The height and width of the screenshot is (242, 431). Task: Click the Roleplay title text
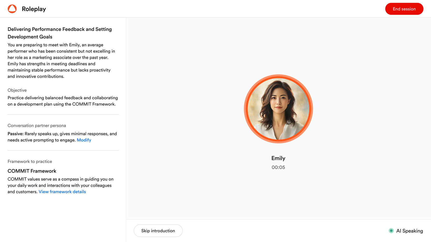[x=34, y=9]
